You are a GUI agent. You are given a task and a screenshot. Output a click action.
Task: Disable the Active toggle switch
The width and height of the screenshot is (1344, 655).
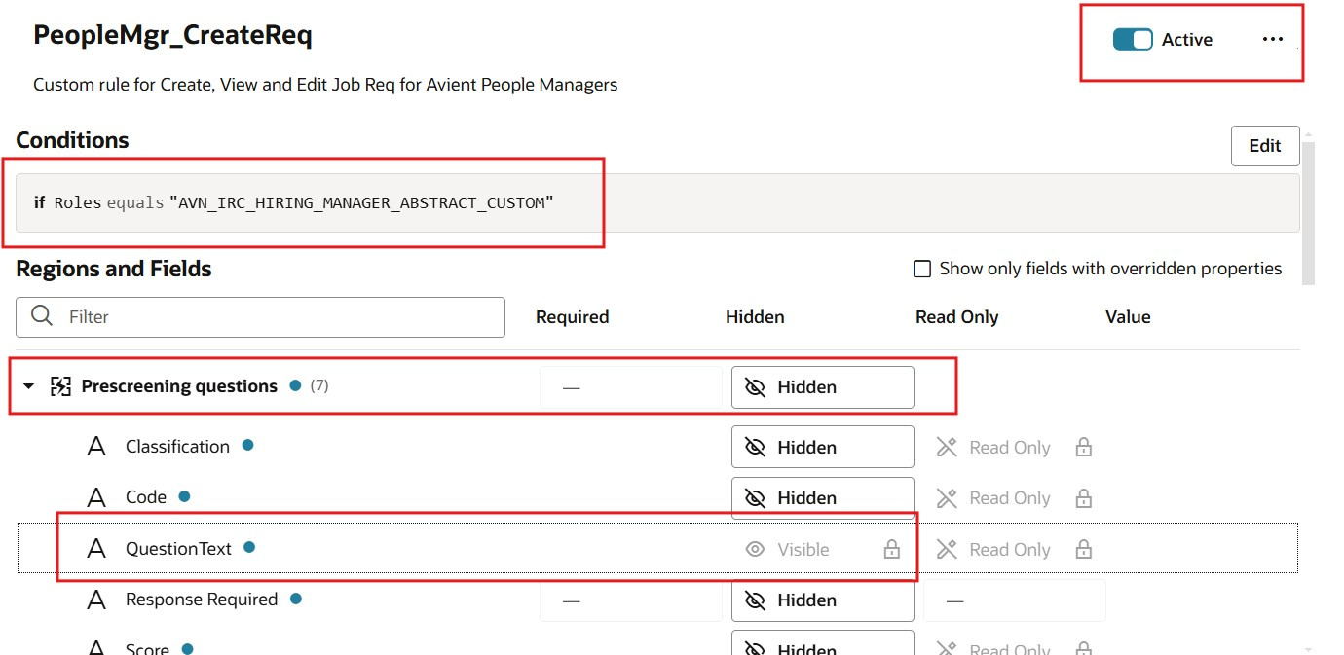click(1131, 40)
